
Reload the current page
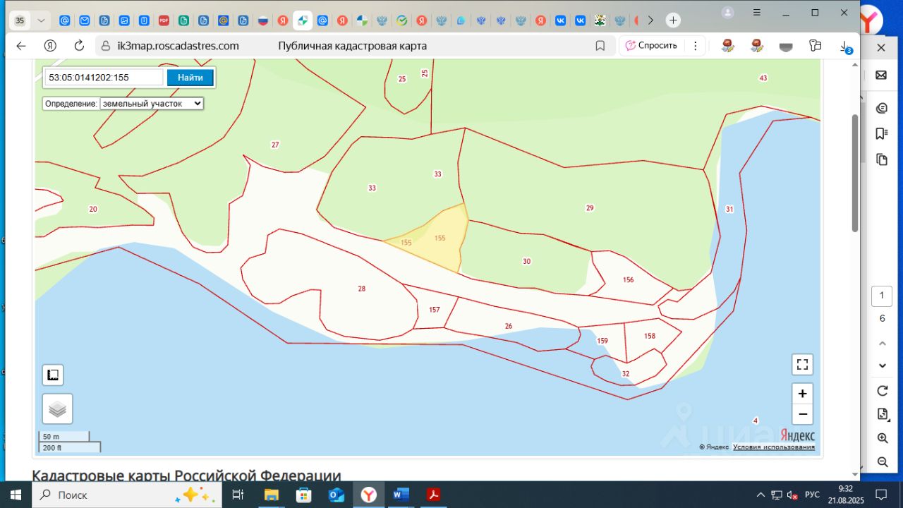click(79, 46)
